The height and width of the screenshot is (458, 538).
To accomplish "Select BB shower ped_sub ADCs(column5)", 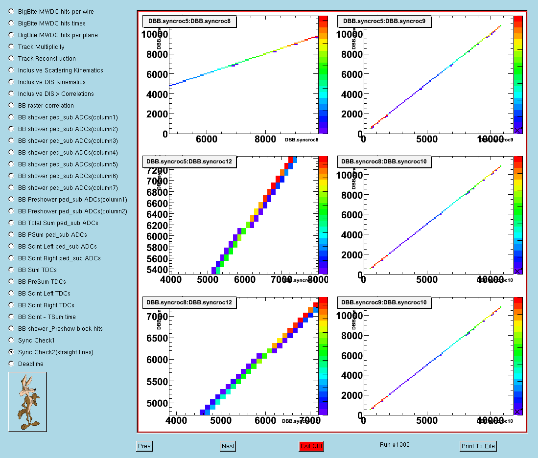I will tap(11, 164).
